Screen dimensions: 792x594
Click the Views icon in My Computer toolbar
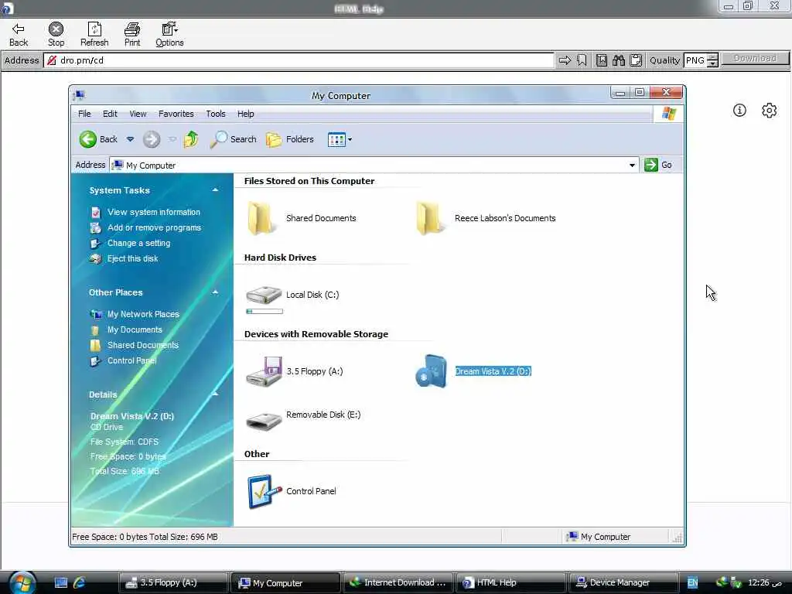[x=336, y=139]
